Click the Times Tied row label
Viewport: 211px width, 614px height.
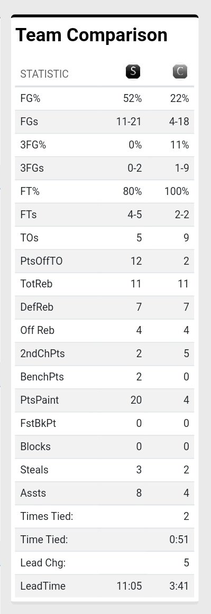coord(47,517)
